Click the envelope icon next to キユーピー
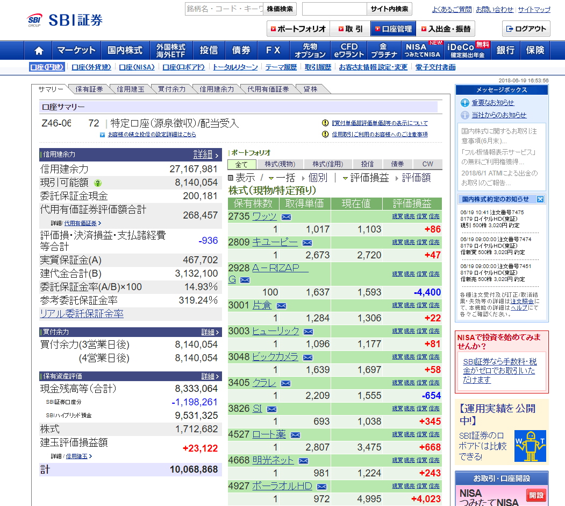The width and height of the screenshot is (565, 506). pos(307,243)
